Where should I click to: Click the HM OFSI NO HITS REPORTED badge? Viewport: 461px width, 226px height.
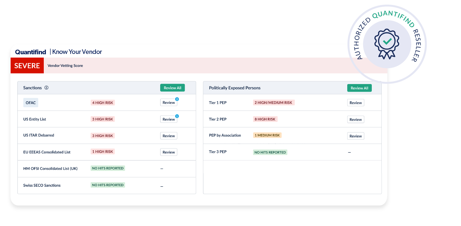click(108, 168)
